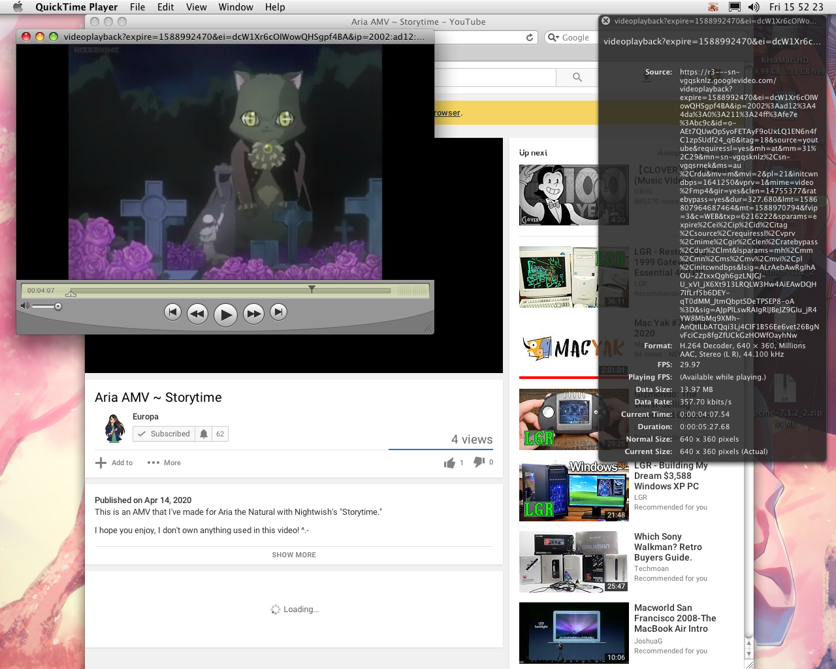Image resolution: width=836 pixels, height=669 pixels.
Task: Click the flag icon in menu bar
Action: pos(713,7)
